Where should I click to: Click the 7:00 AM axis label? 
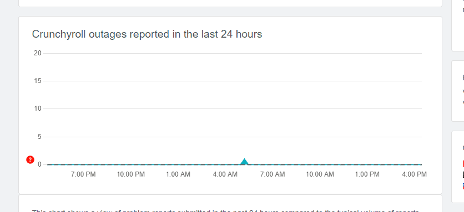point(273,174)
